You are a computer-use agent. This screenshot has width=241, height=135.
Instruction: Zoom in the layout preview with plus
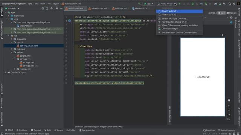point(229,106)
